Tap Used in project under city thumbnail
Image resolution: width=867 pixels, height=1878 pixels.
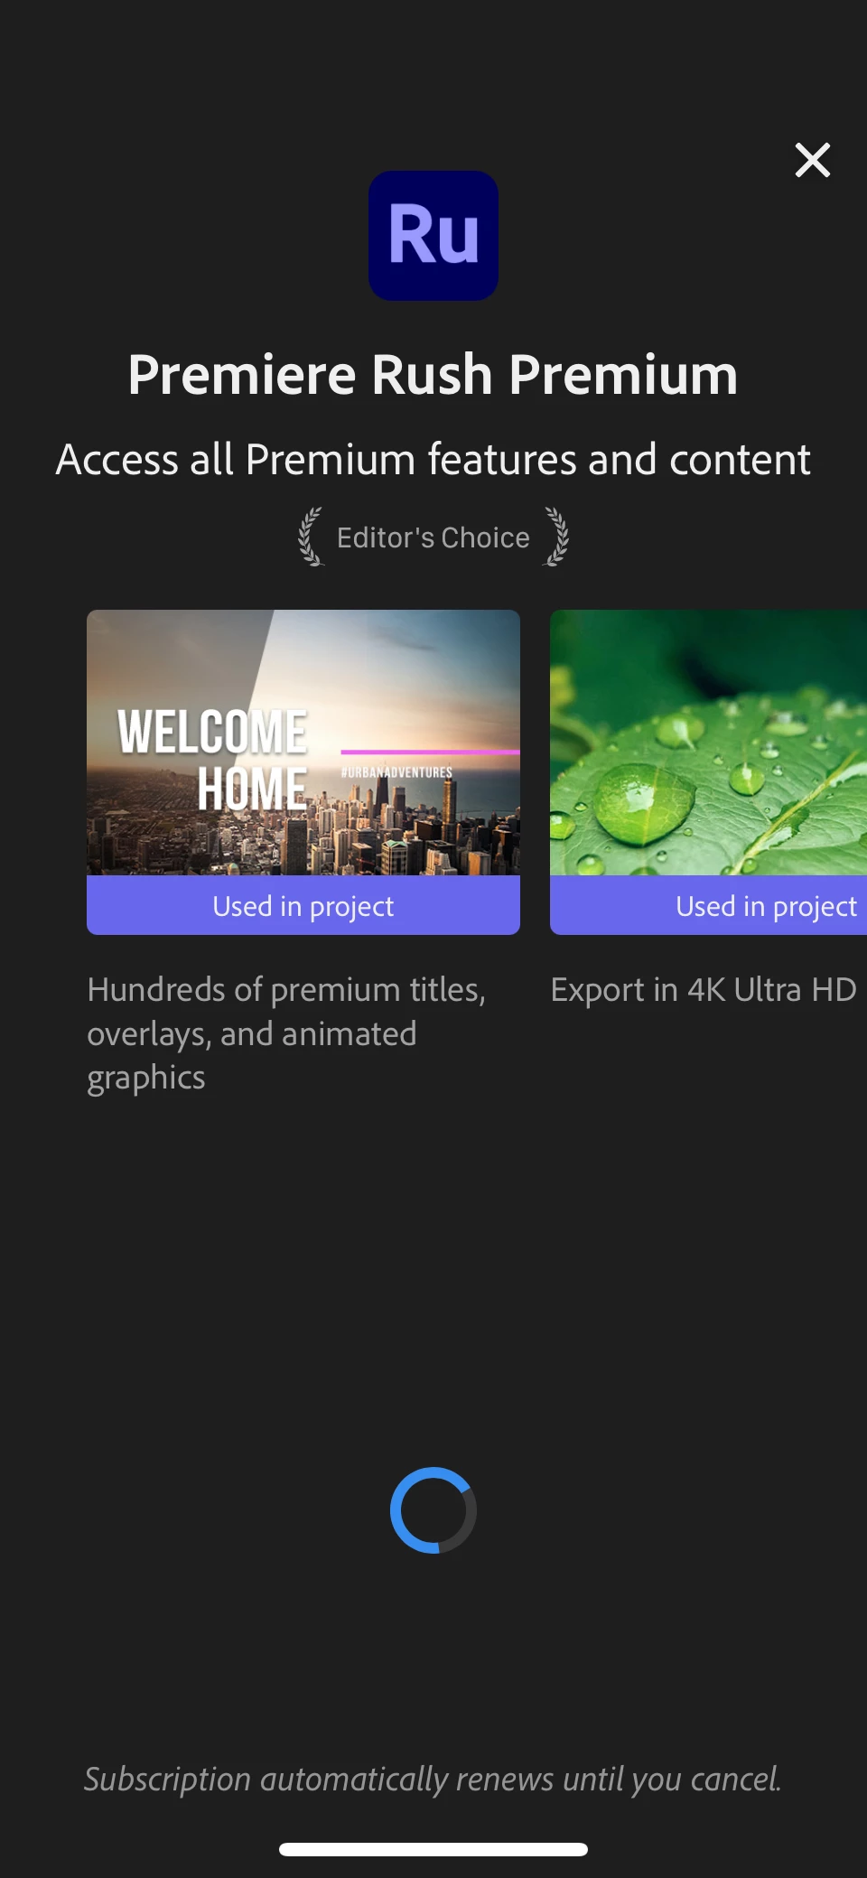(303, 905)
